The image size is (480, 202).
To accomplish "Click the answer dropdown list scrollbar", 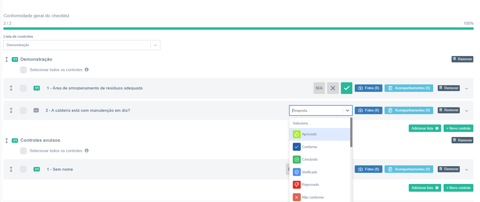I will pyautogui.click(x=351, y=132).
